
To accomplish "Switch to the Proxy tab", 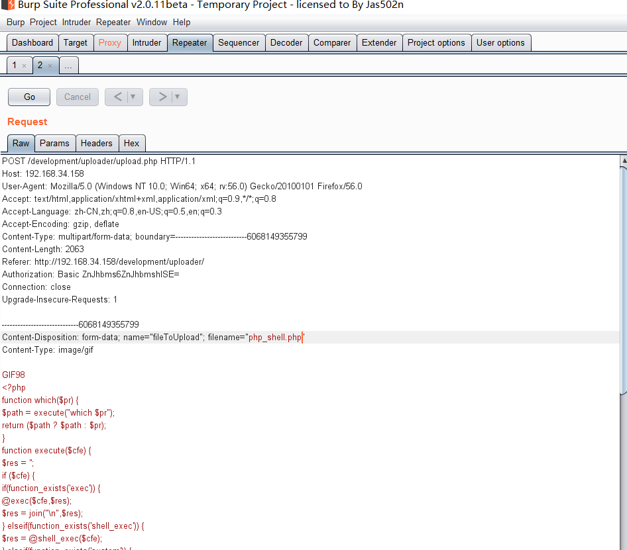I will pyautogui.click(x=110, y=43).
